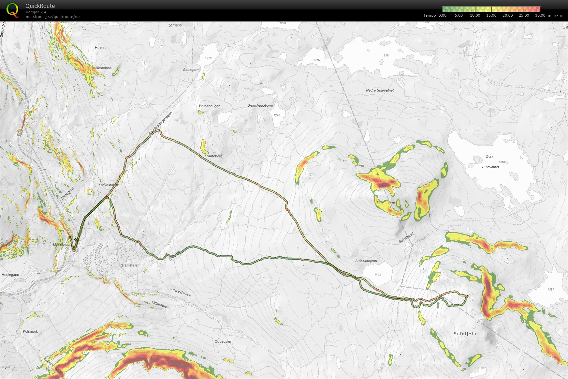Click the 30:00 tempo scale value

540,15
